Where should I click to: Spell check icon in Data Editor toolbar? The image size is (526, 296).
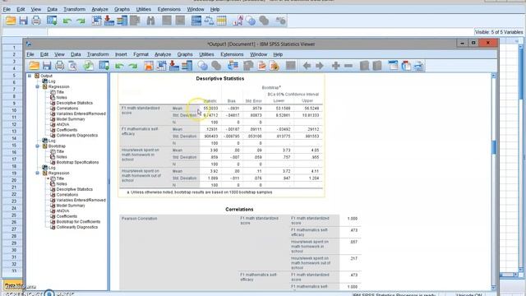tap(280, 21)
